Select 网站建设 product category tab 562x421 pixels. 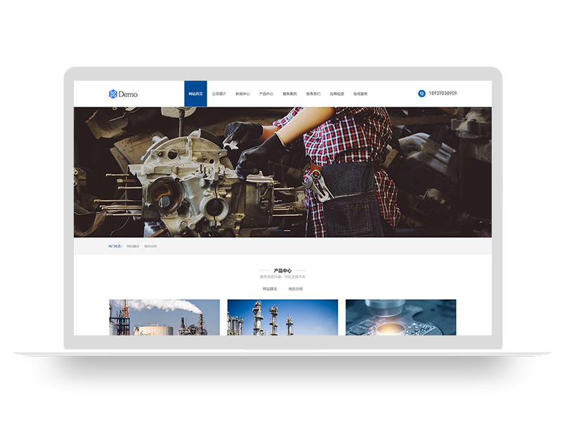tap(270, 288)
